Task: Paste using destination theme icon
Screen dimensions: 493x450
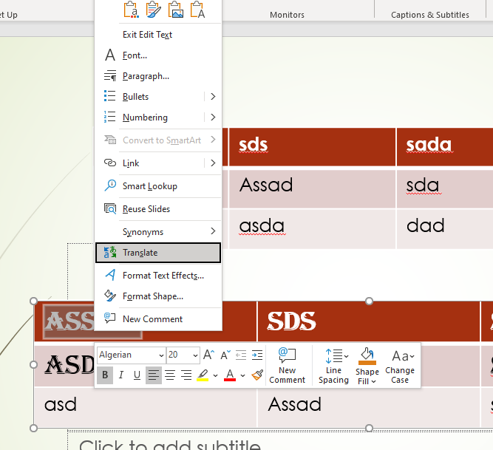Action: coord(131,10)
